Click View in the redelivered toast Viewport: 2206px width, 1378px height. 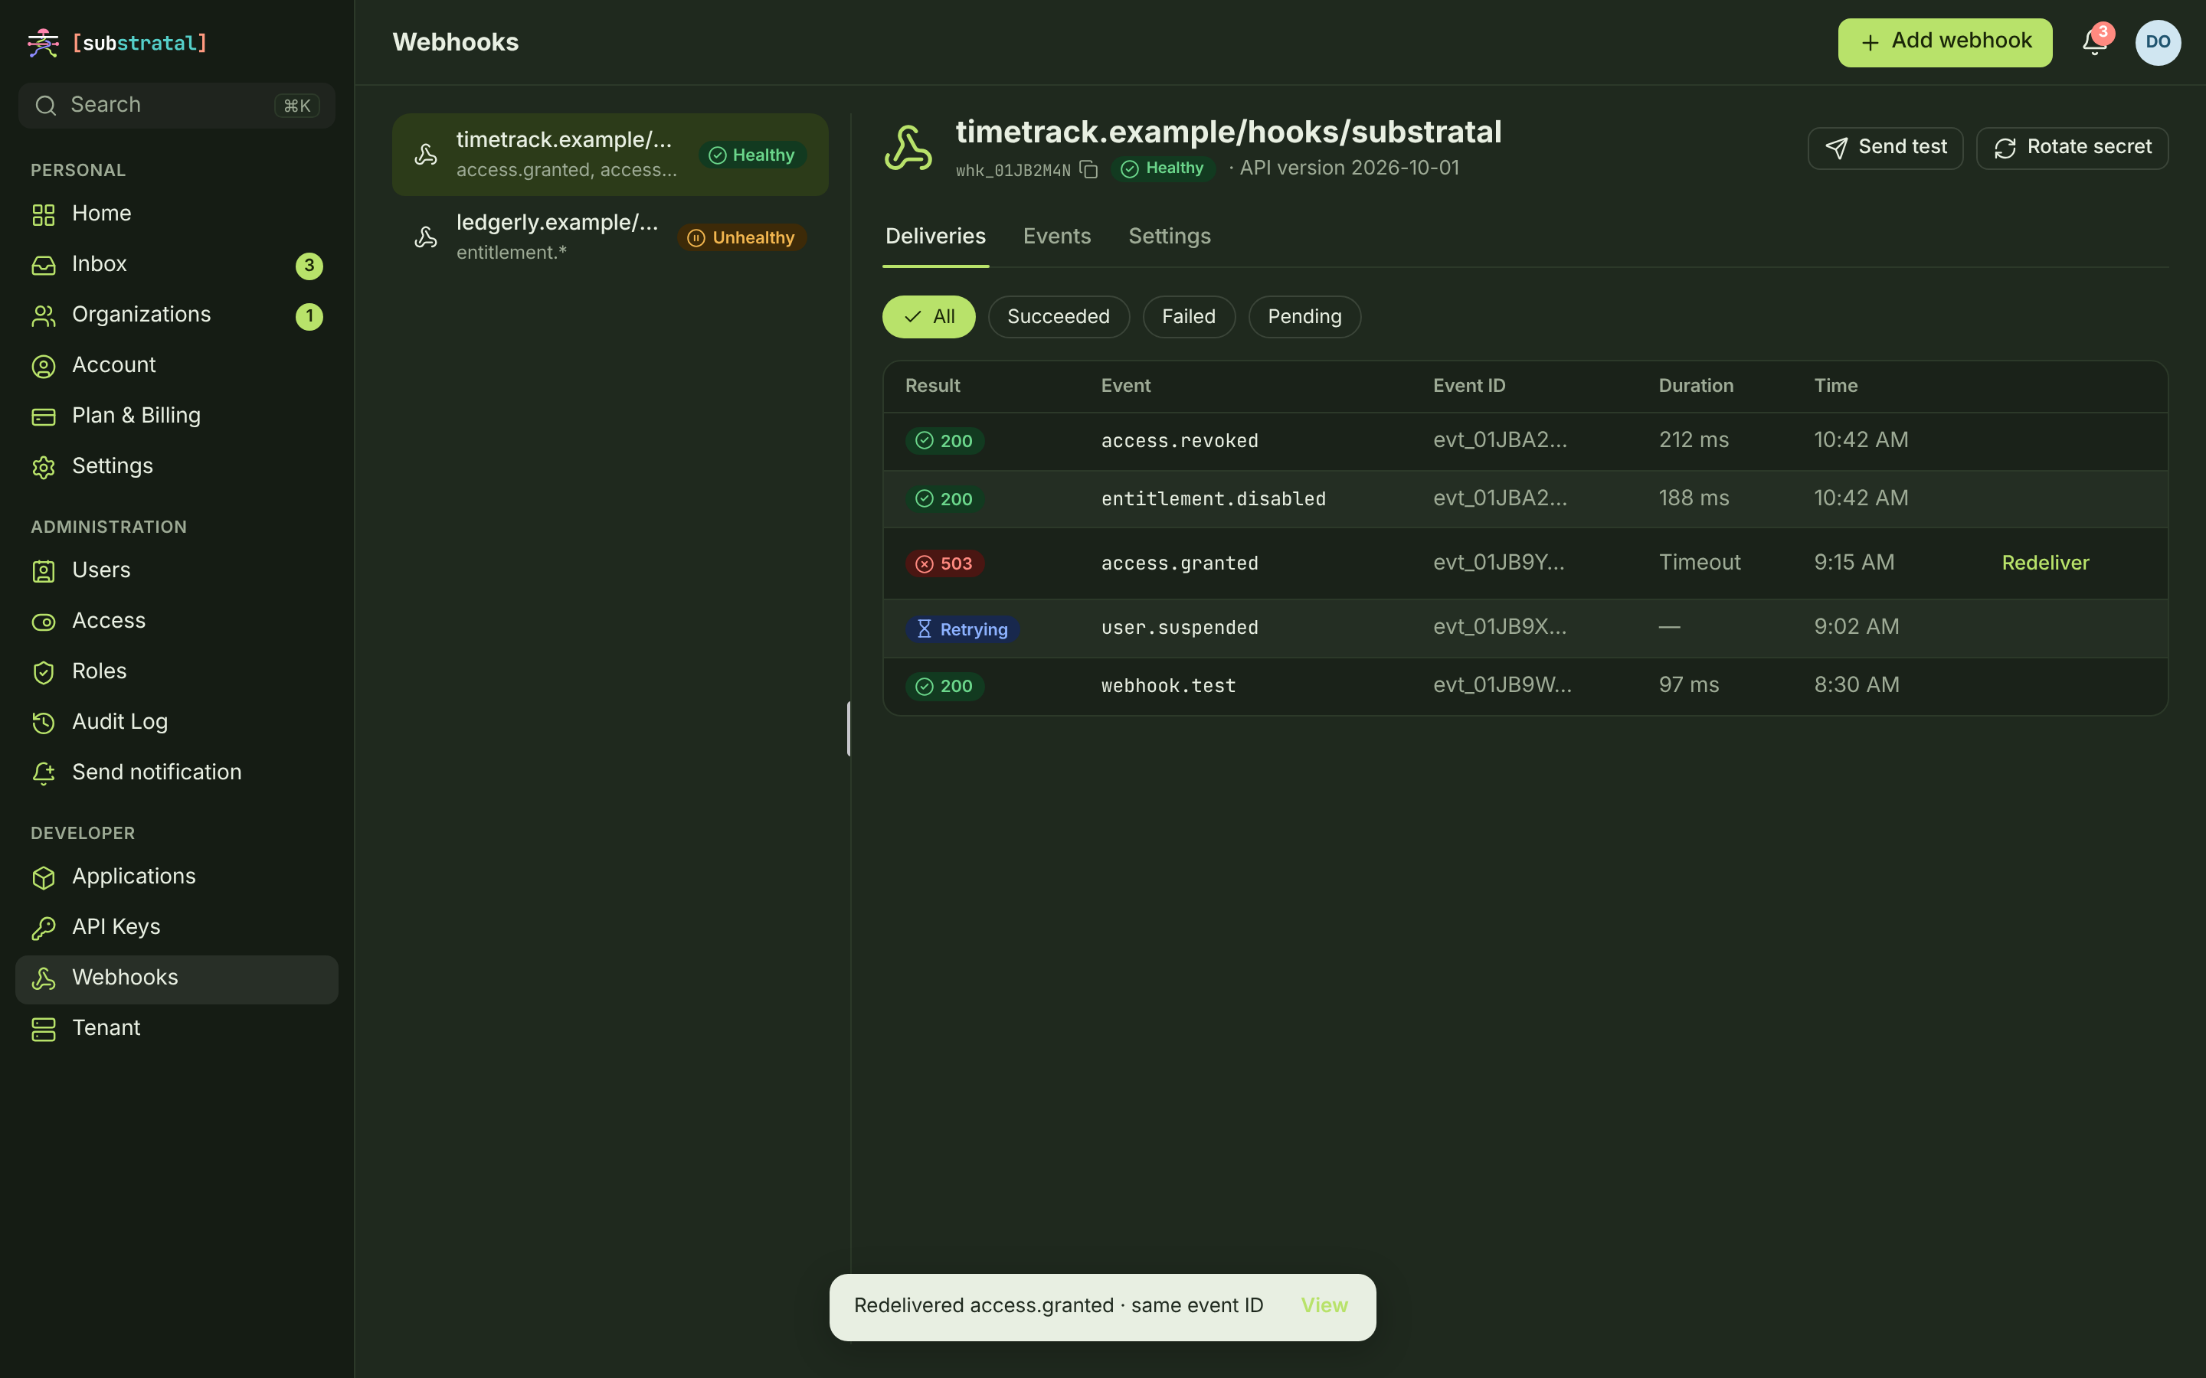coord(1324,1306)
